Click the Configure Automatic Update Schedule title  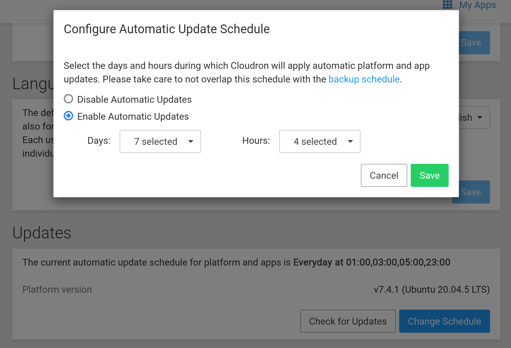(167, 29)
